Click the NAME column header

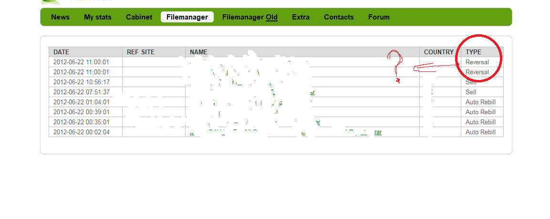pos(198,52)
